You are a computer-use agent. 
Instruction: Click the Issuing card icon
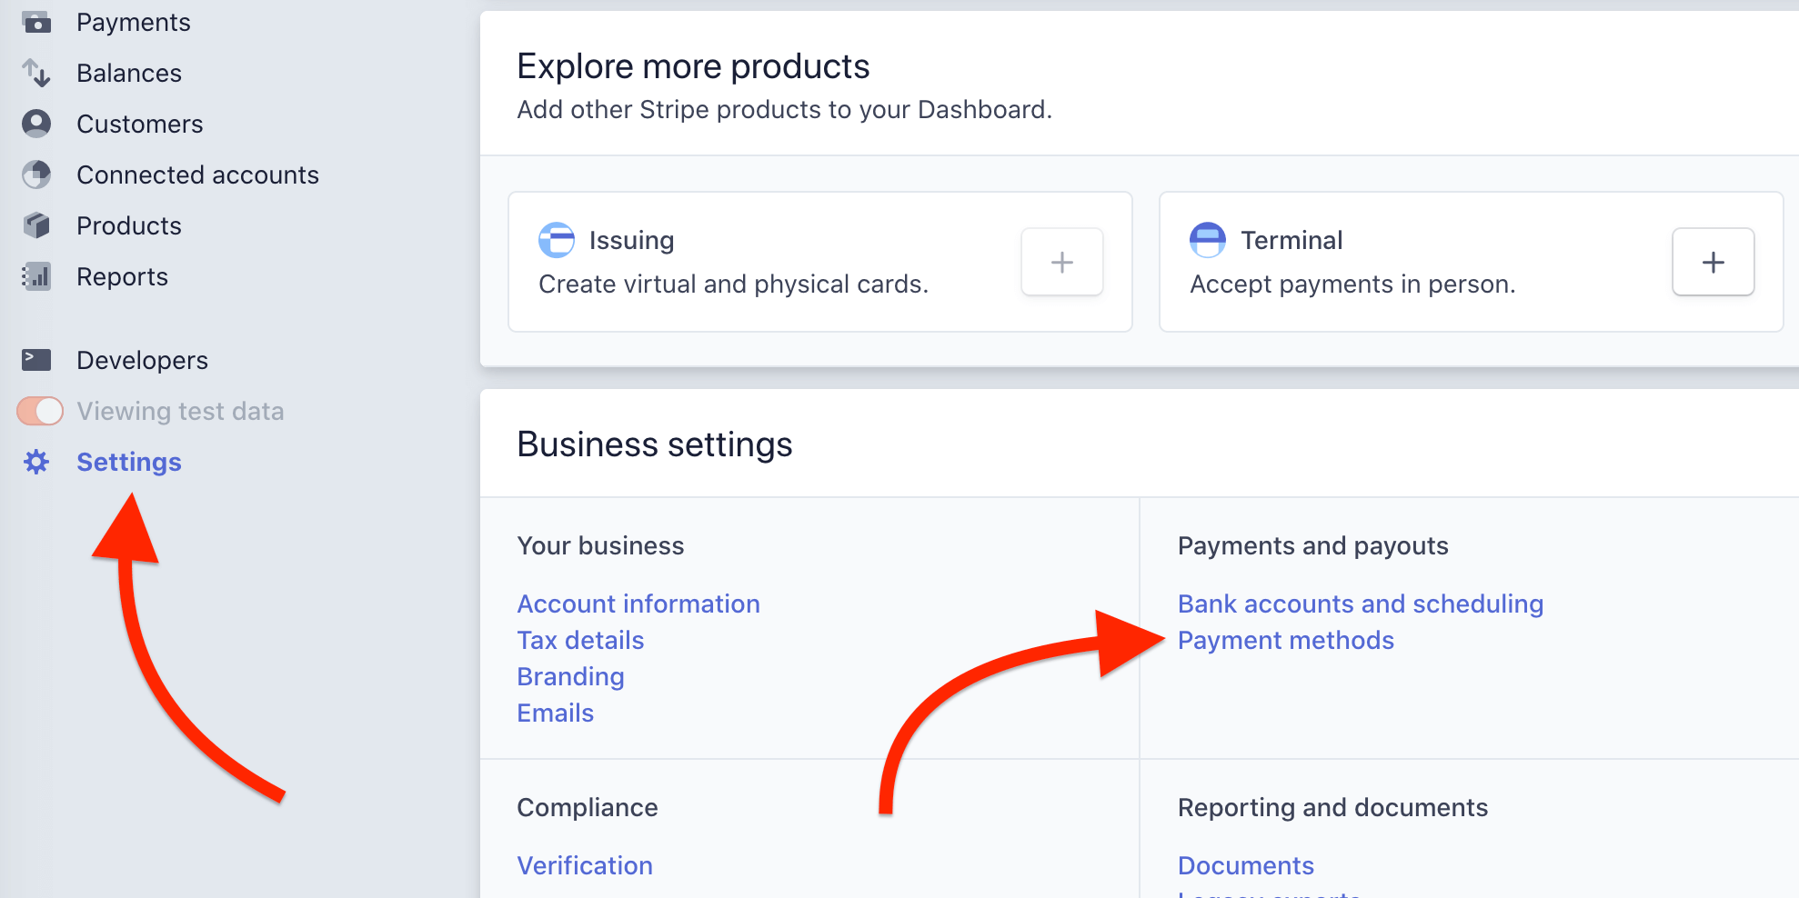click(557, 240)
